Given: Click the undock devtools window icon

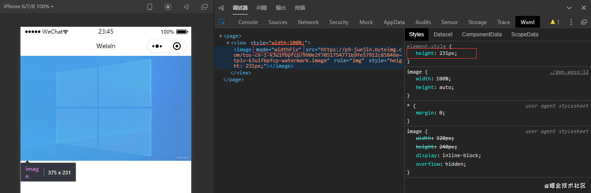Looking at the screenshot, I should point(584,22).
